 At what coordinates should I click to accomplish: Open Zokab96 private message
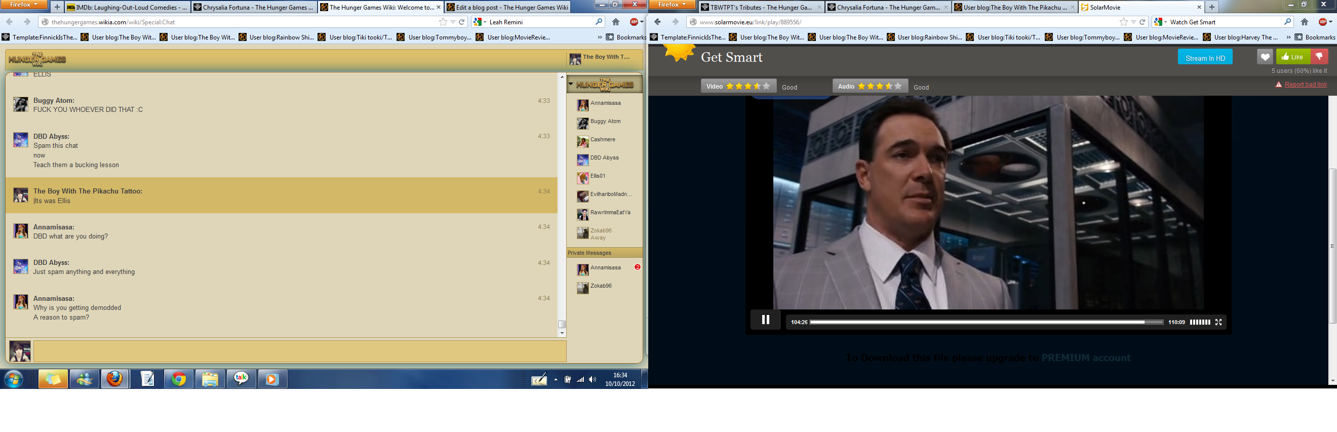[605, 287]
